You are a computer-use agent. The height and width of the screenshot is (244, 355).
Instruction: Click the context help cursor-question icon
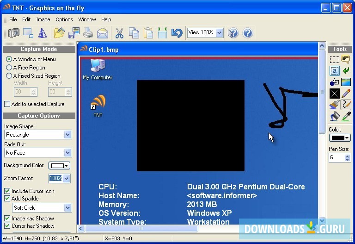pyautogui.click(x=233, y=33)
